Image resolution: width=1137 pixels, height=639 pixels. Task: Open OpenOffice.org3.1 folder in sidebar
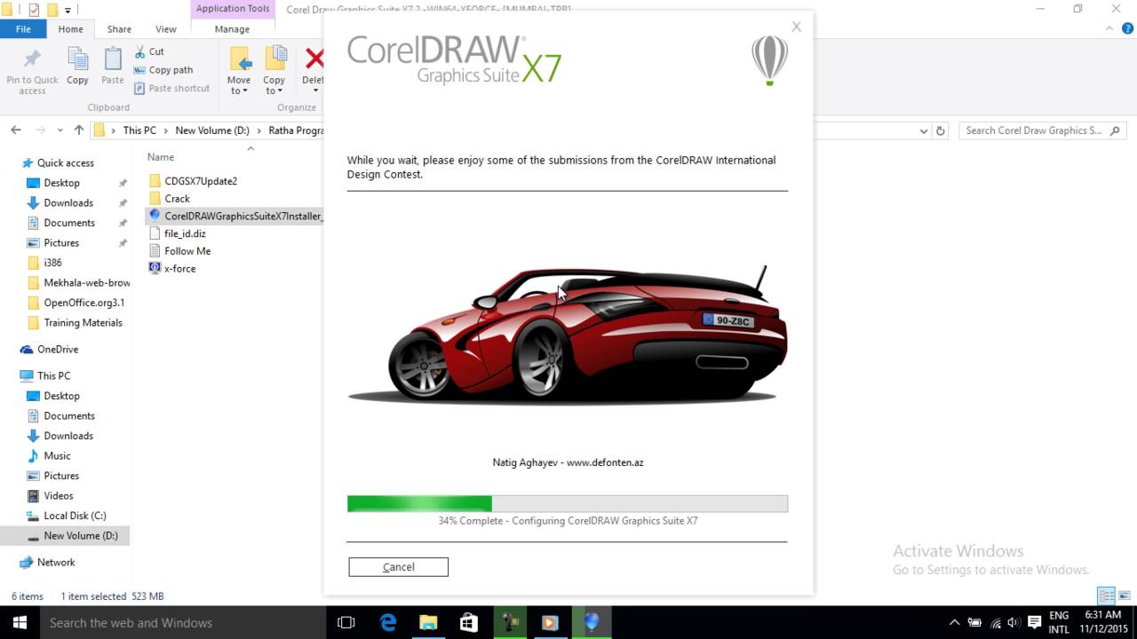tap(84, 303)
